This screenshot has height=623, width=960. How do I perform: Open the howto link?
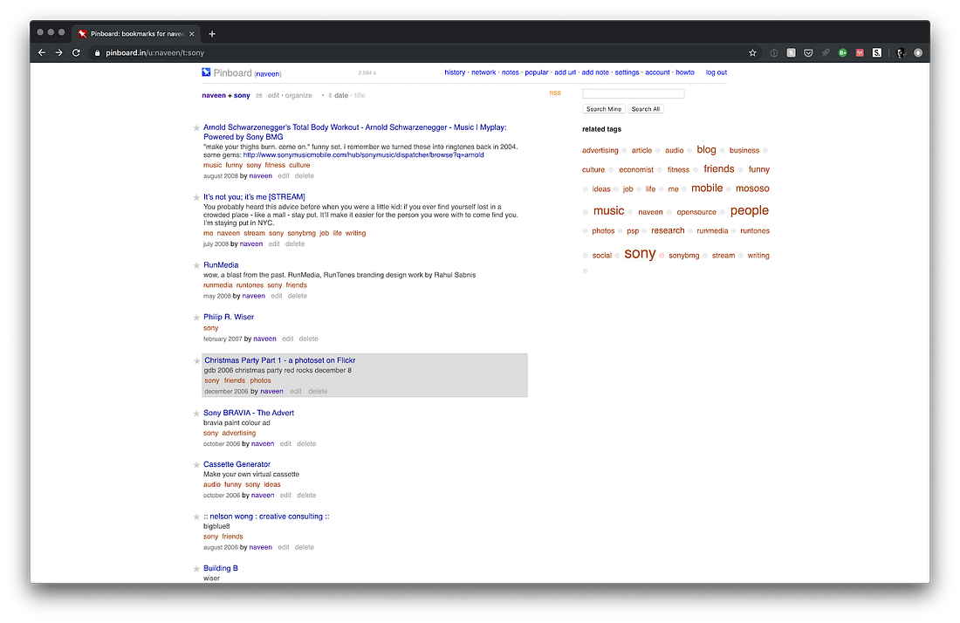(685, 72)
